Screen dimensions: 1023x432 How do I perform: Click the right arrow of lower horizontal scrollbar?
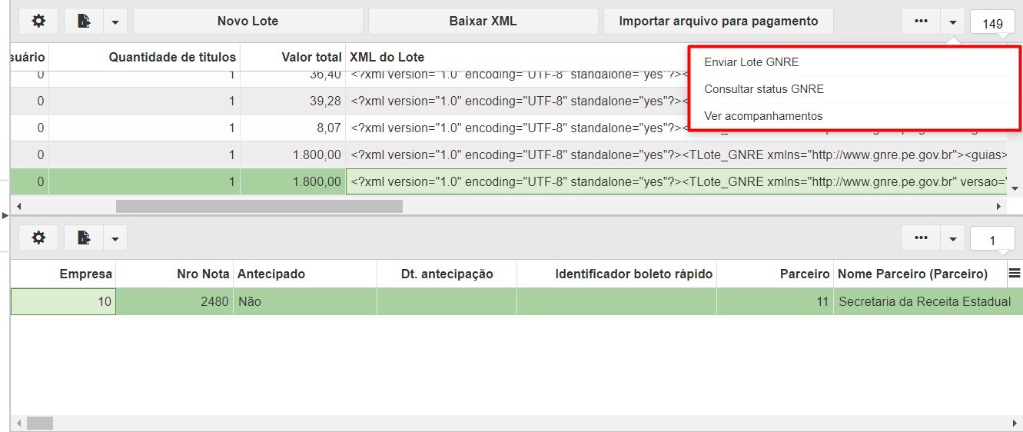pyautogui.click(x=1014, y=423)
